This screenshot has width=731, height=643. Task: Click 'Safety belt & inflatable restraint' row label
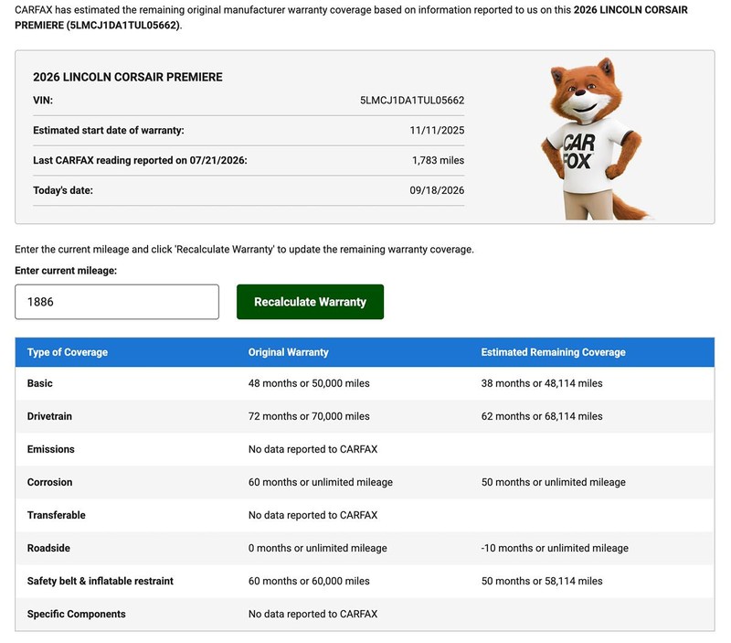101,581
